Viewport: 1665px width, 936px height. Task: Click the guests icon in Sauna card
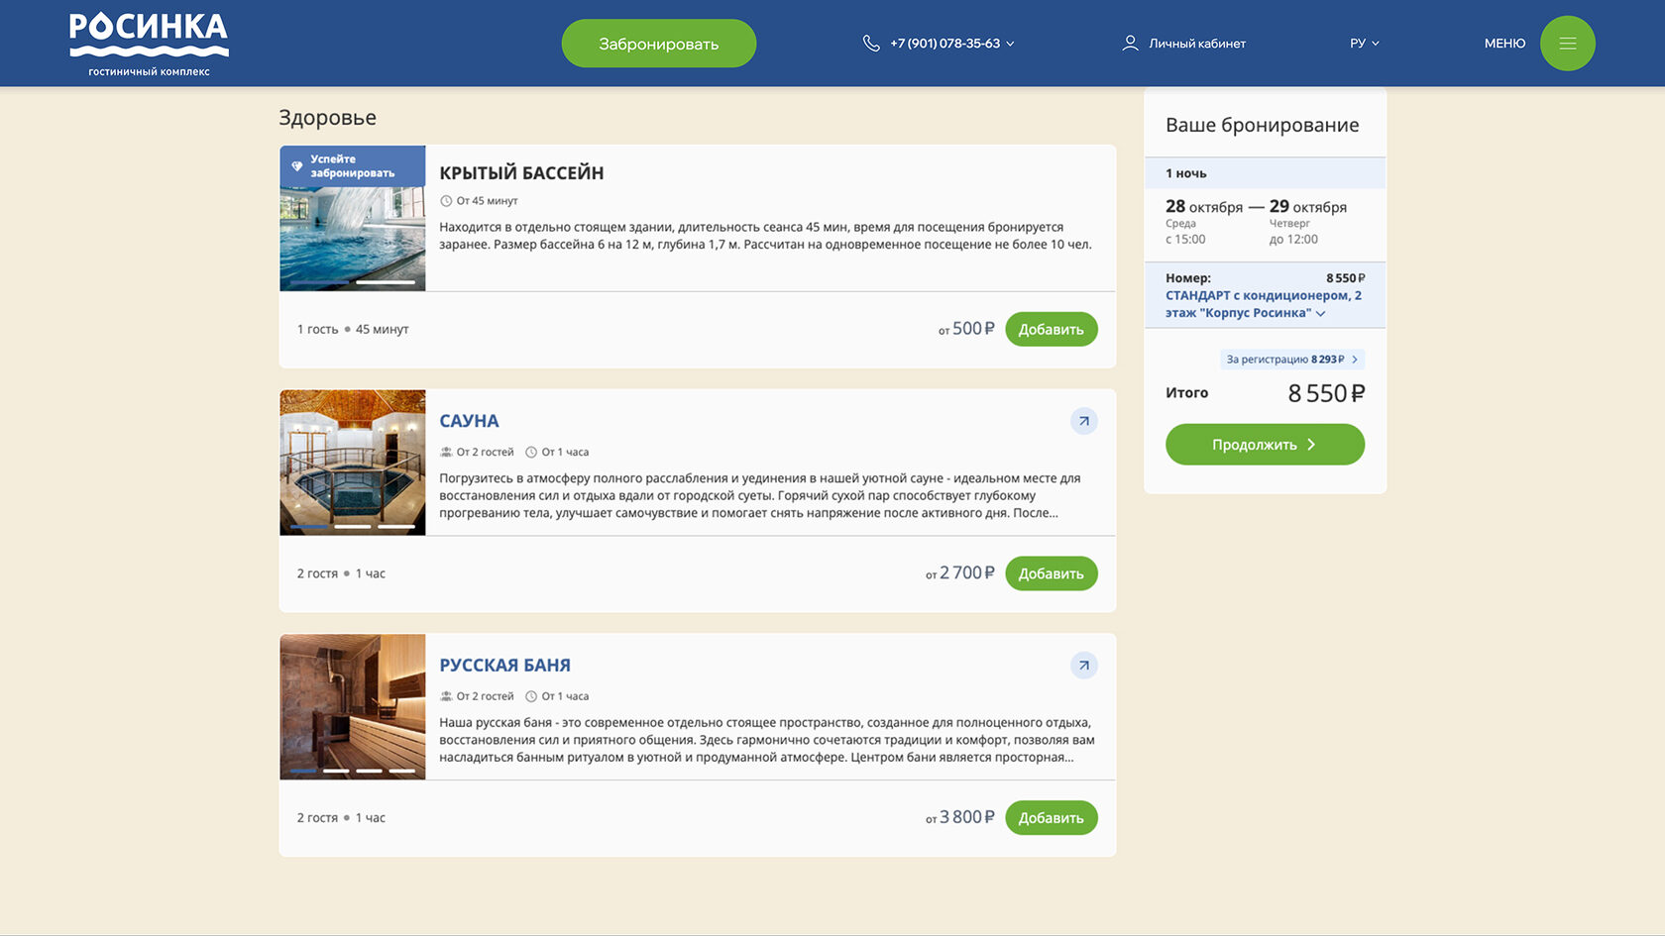point(446,452)
